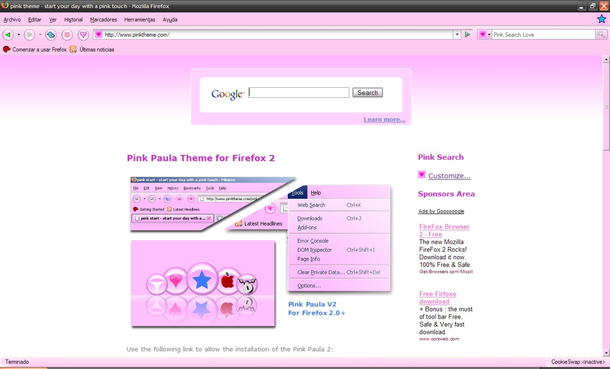Click the pink theme browser screenshot thumbnail
The width and height of the screenshot is (610, 369).
(x=213, y=204)
